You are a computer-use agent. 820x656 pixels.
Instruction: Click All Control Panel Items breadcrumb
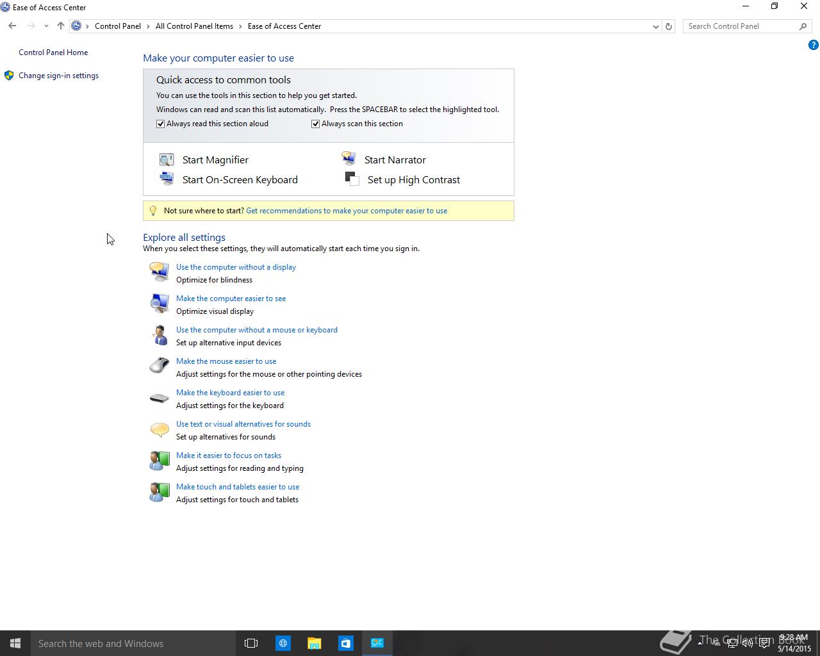[x=194, y=26]
